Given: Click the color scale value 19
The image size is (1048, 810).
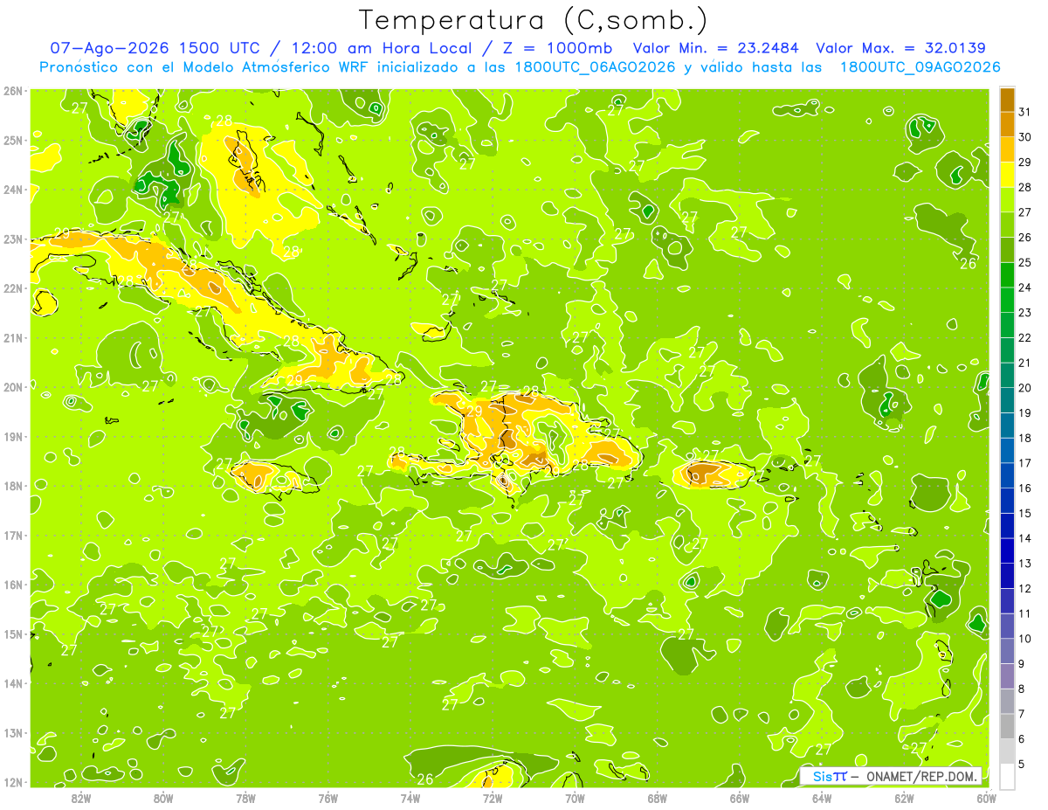Looking at the screenshot, I should point(1025,412).
